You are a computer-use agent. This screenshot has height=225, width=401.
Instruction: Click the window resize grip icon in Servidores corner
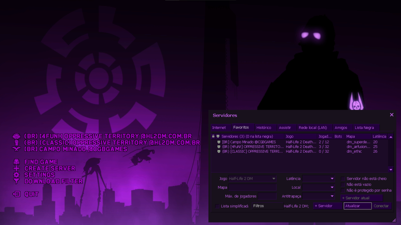point(394,220)
